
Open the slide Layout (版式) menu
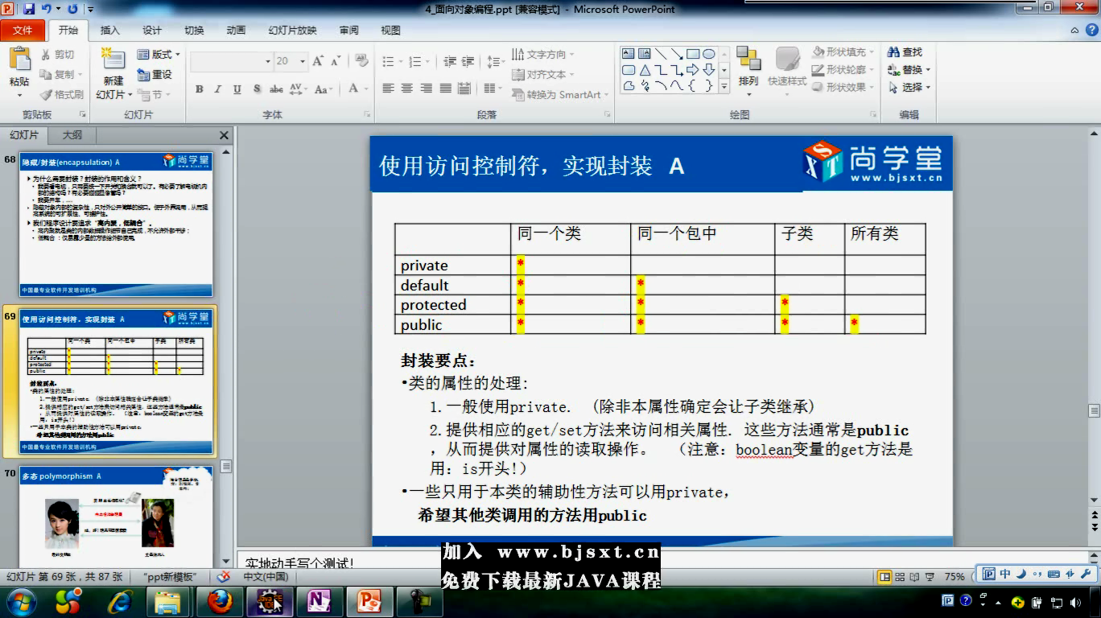click(x=159, y=55)
